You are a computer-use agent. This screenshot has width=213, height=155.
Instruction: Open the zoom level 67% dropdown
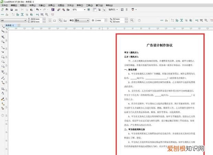(85, 10)
